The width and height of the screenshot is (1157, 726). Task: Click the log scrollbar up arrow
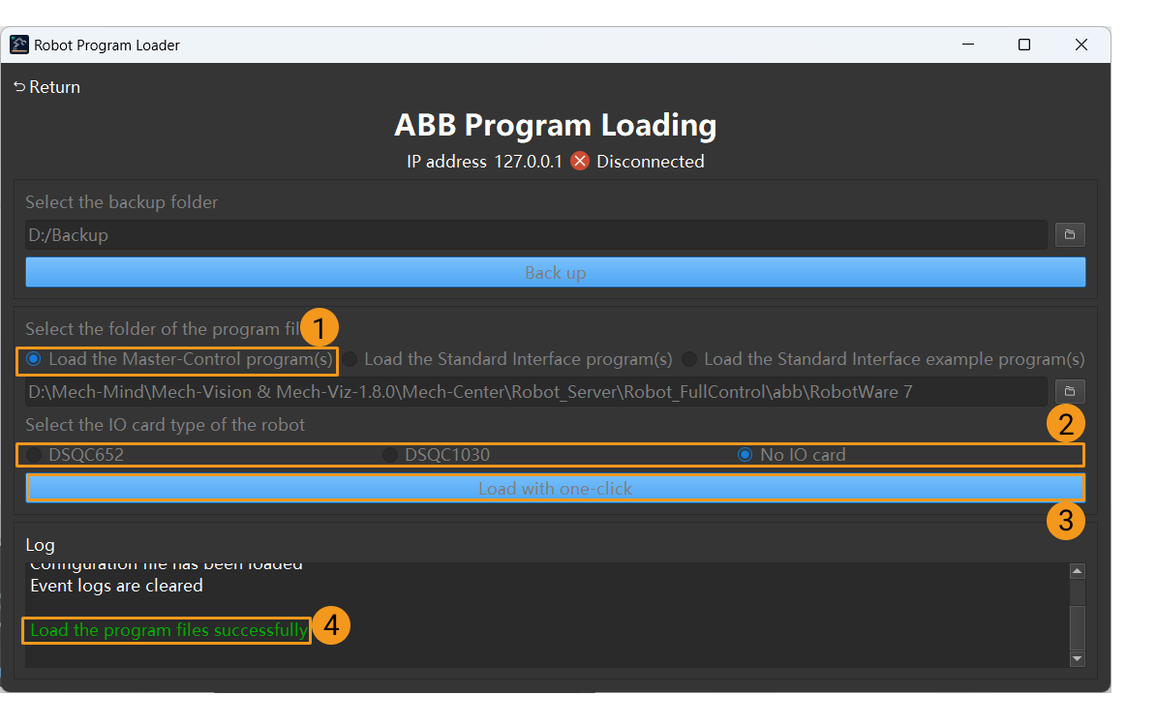click(x=1076, y=570)
